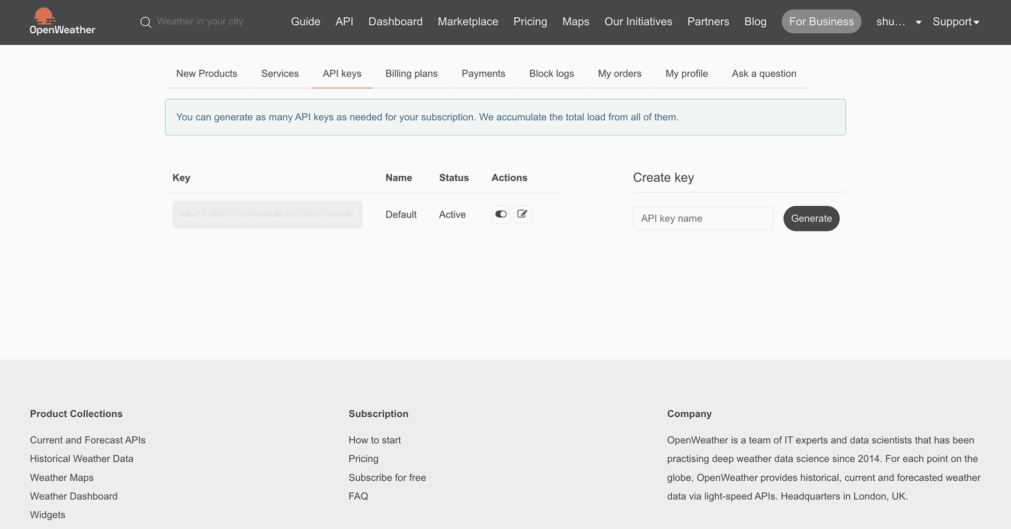Open the Historical Weather Data link
The width and height of the screenshot is (1011, 529).
tap(81, 459)
